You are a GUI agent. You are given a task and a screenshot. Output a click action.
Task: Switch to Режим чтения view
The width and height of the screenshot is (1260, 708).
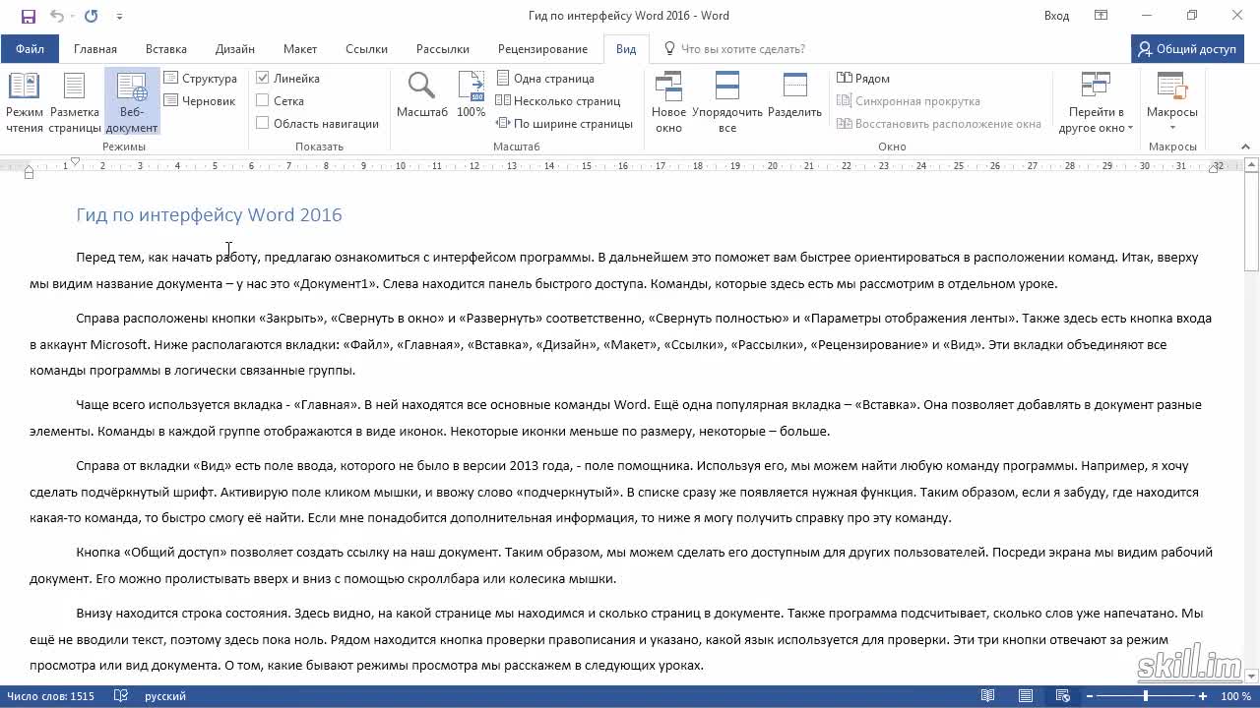pos(25,102)
